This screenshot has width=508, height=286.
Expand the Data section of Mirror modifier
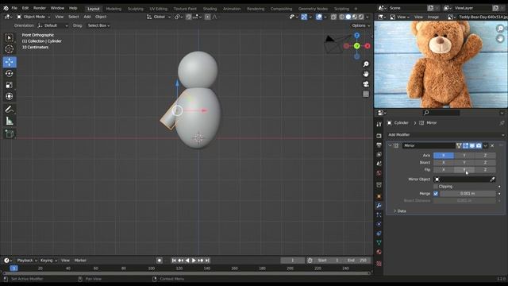tap(399, 211)
